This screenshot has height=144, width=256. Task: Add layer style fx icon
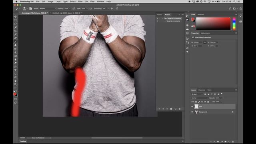(214, 142)
